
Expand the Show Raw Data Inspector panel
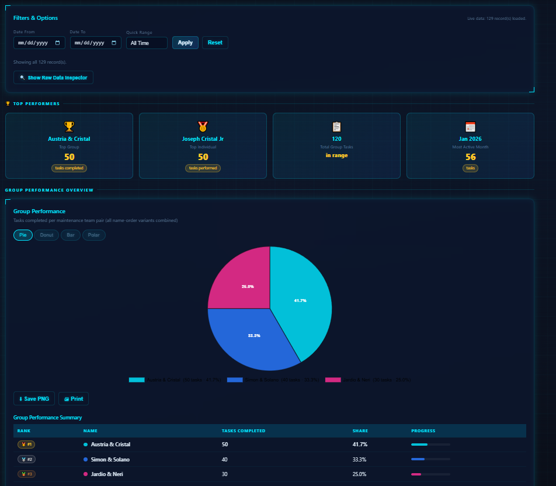tap(53, 77)
